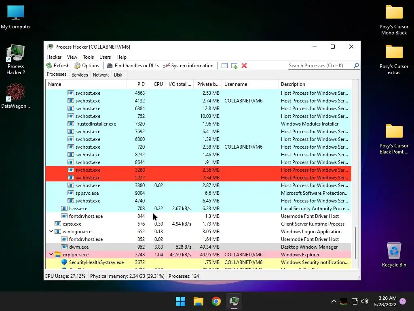Screen dimensions: 414x311
Task: Select the svchost.exe PID 4668 row
Action: (x=198, y=93)
